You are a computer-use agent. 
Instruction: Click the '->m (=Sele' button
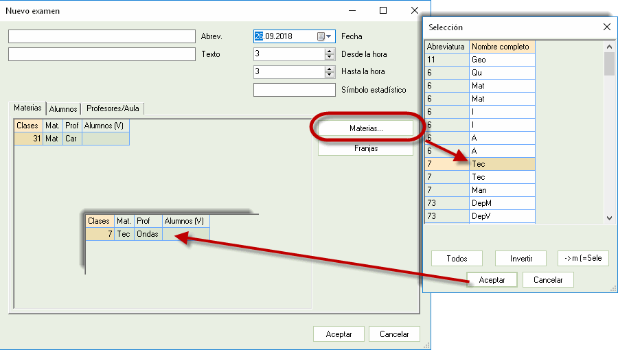583,258
